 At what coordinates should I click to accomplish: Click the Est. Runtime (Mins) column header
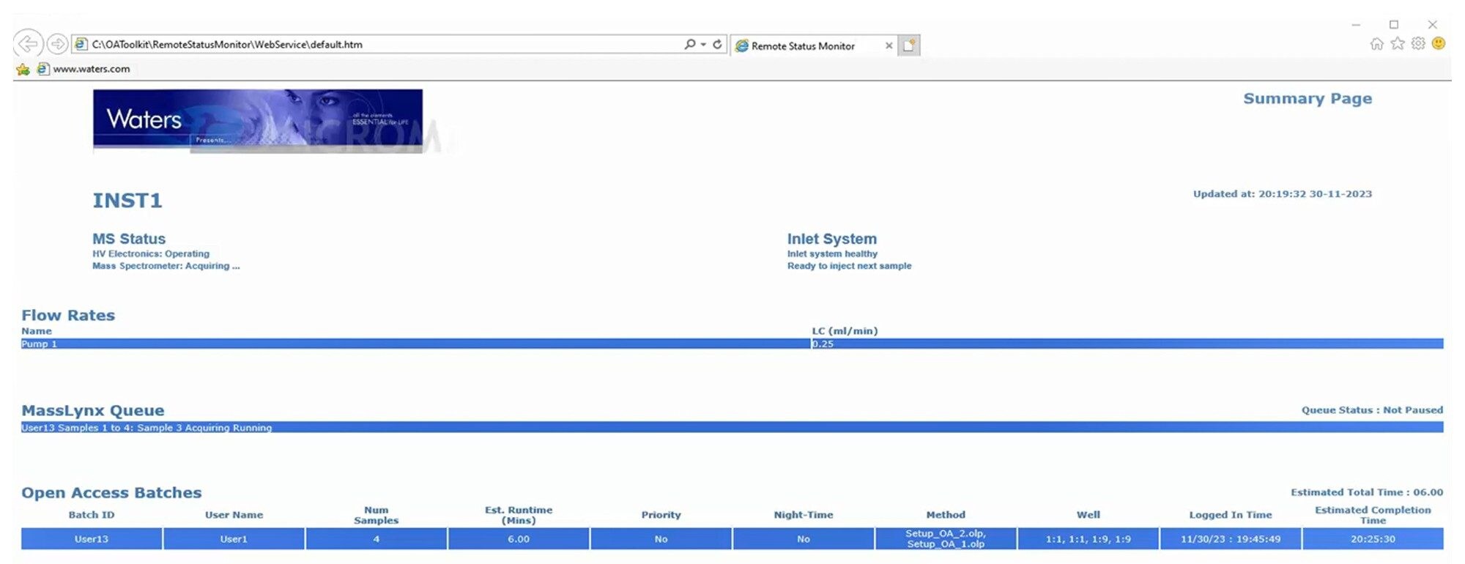tap(519, 515)
